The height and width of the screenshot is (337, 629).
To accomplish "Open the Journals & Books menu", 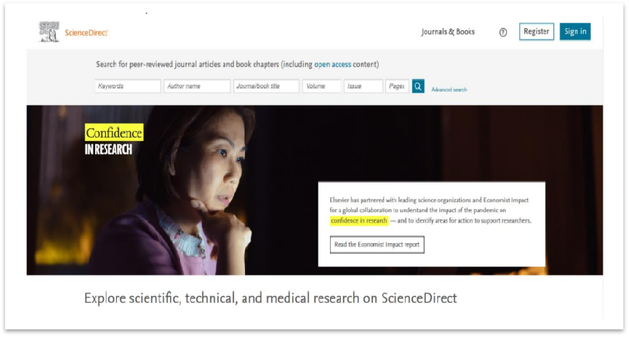I will click(447, 32).
